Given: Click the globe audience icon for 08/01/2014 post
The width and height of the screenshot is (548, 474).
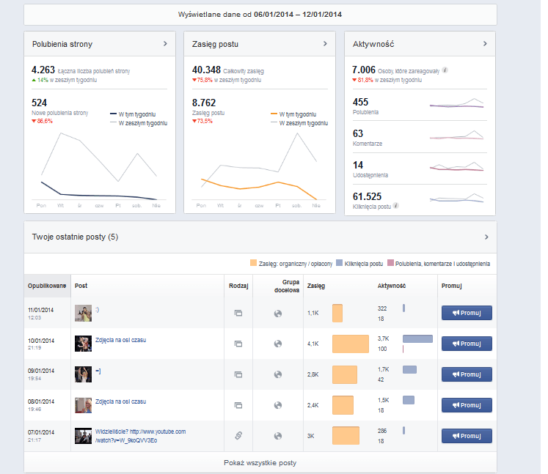Looking at the screenshot, I should click(277, 405).
